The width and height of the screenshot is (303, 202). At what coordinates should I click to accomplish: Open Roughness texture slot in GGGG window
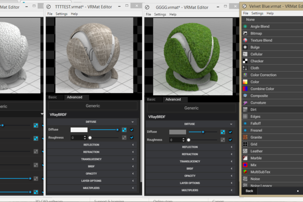click(223, 140)
